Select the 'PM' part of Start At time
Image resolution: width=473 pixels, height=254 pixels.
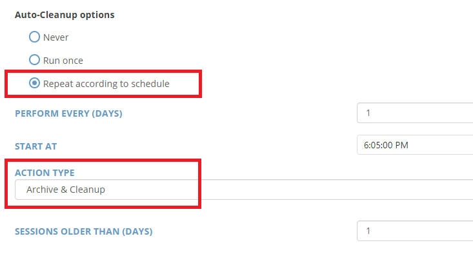401,145
